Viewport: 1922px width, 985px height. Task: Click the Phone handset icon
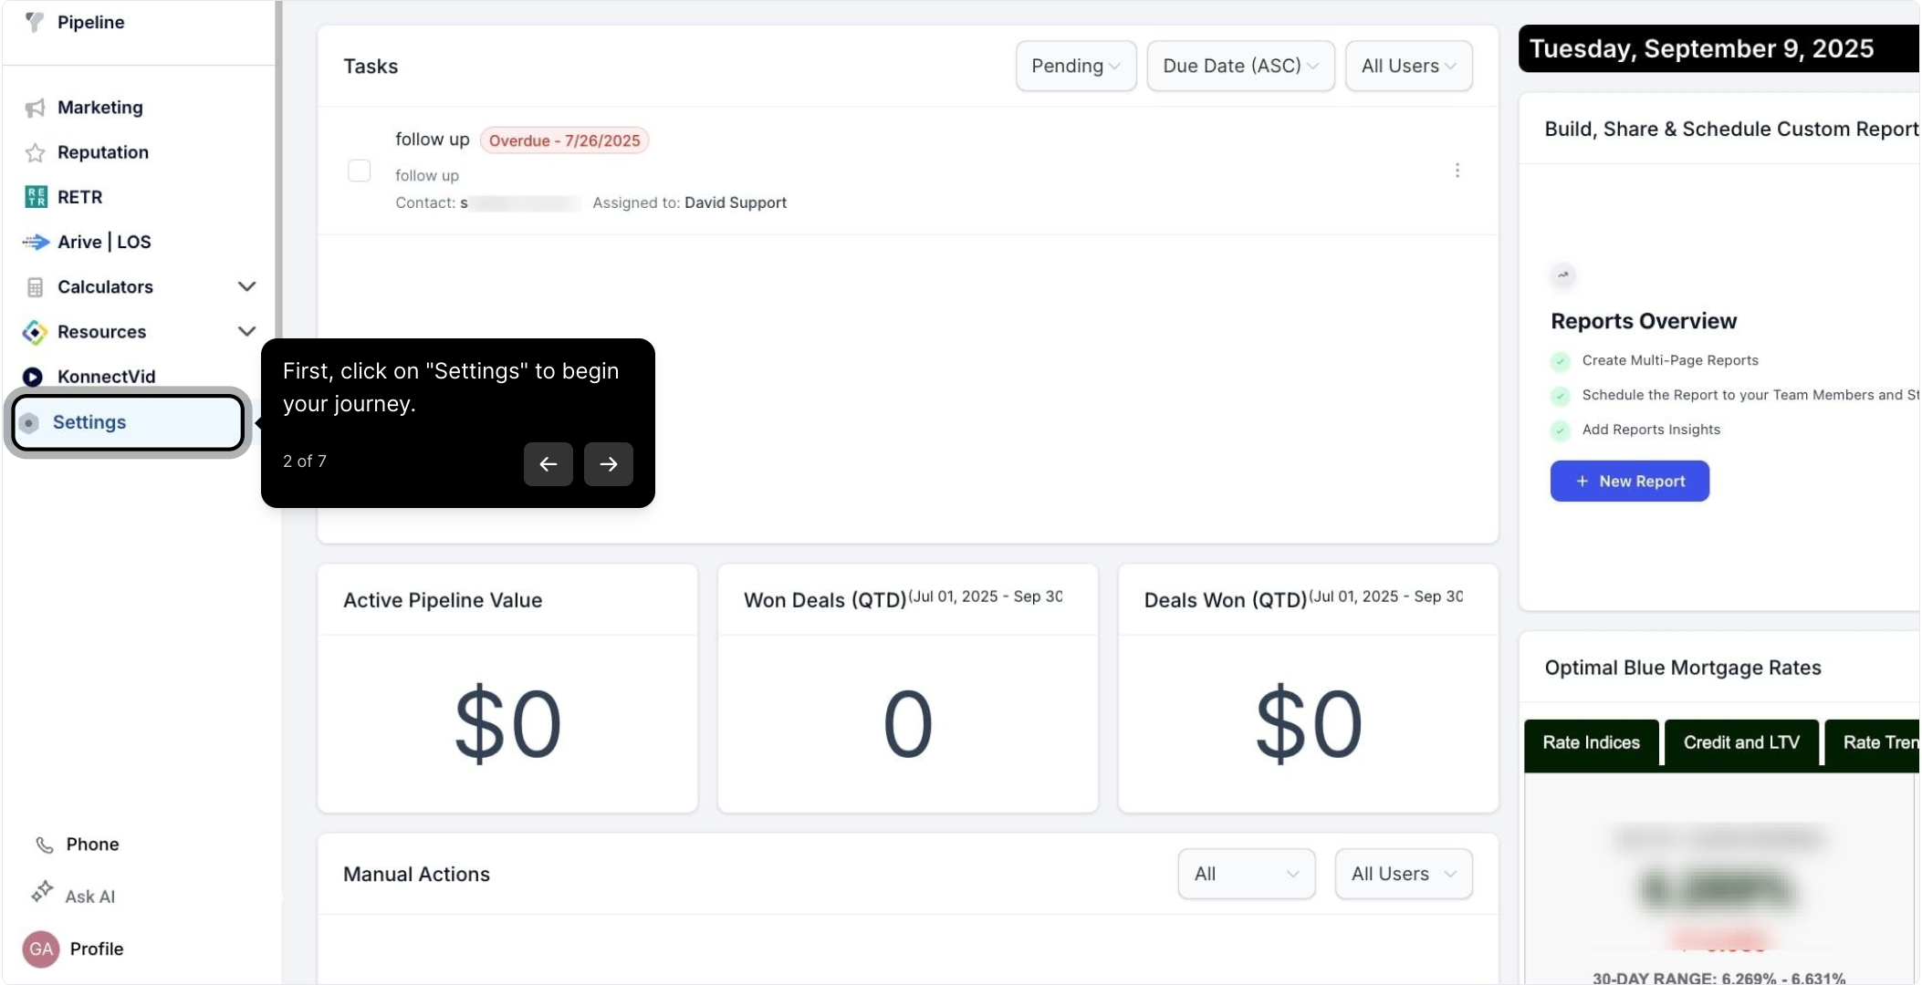click(44, 845)
